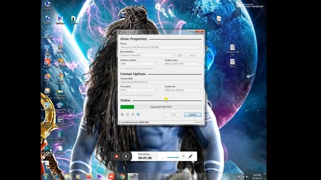This screenshot has width=321, height=180.
Task: Open the purple play-arrow taskbar app
Action: [x=100, y=176]
